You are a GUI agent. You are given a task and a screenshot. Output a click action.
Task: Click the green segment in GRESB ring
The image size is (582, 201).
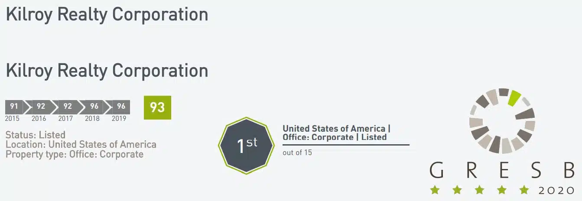[514, 98]
